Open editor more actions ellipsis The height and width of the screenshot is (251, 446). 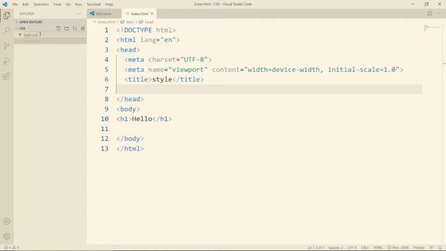[x=438, y=13]
